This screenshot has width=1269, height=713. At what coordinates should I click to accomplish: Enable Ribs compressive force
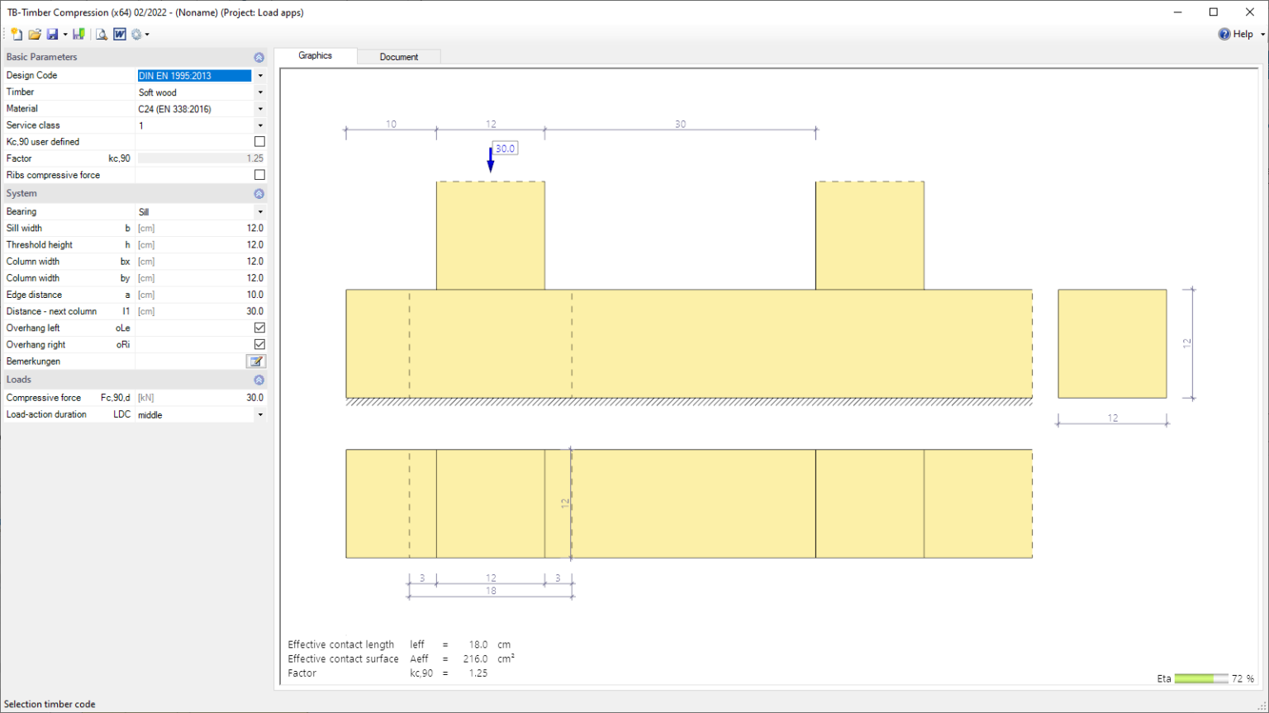(x=259, y=174)
